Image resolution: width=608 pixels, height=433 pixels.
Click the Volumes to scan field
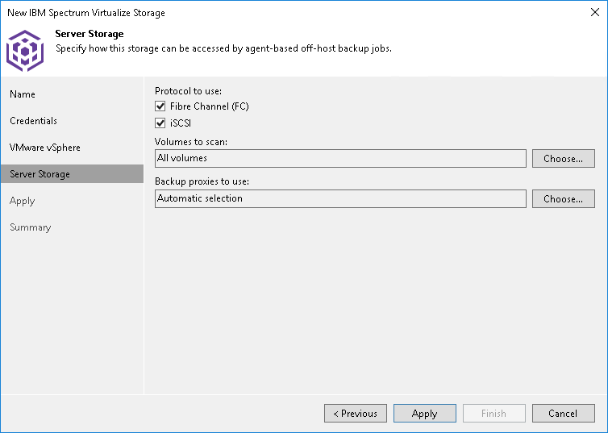click(x=339, y=158)
